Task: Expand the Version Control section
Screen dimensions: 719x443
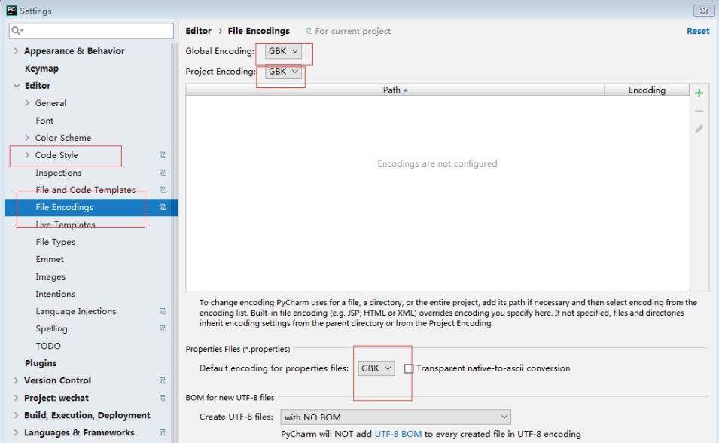Action: [x=16, y=380]
